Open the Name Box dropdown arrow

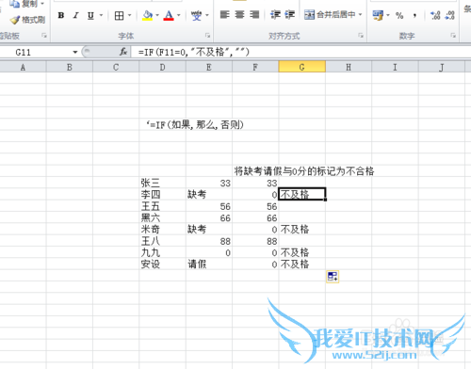click(75, 52)
